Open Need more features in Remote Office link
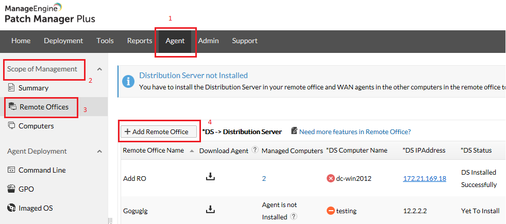This screenshot has width=506, height=224. tap(355, 132)
